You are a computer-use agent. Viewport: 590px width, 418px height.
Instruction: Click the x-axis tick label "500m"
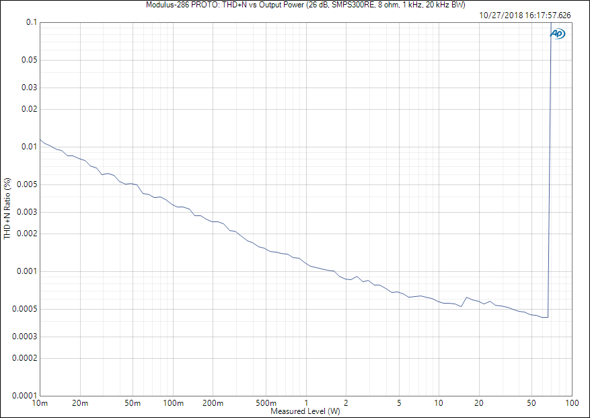pos(266,403)
